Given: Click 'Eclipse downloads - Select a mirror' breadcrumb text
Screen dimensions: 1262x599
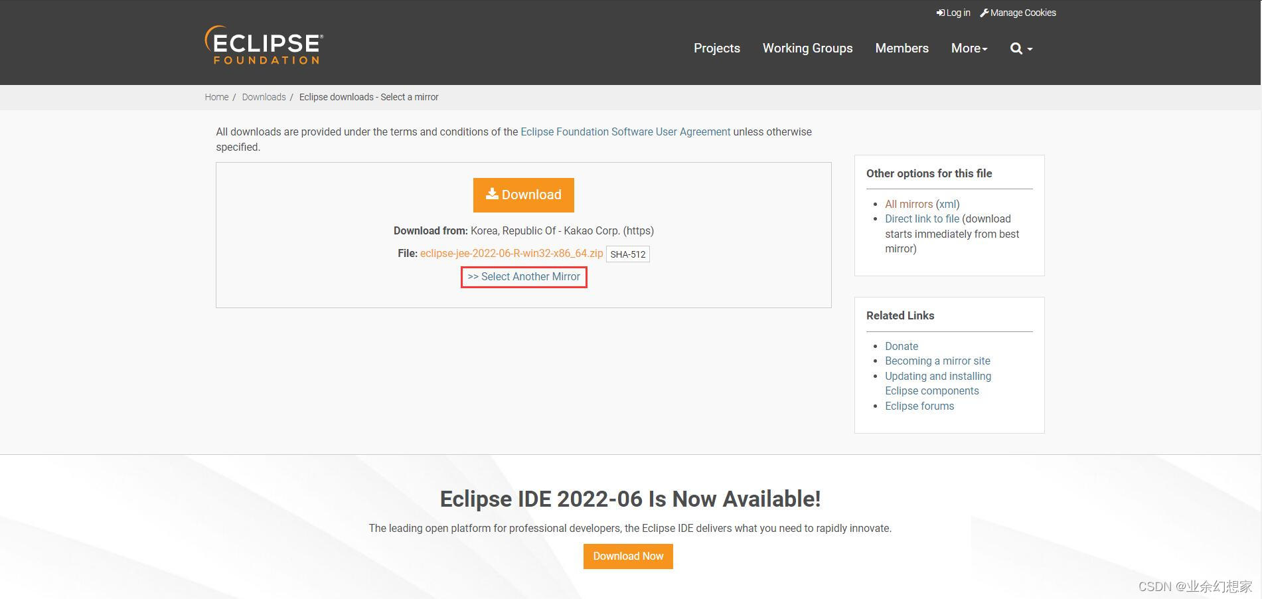Looking at the screenshot, I should point(369,97).
